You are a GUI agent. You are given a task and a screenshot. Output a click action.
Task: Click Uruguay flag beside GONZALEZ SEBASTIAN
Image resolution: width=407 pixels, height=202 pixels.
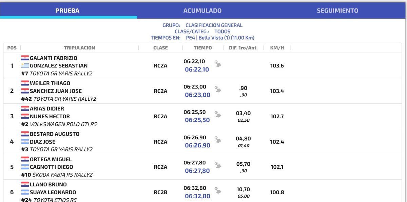point(25,66)
